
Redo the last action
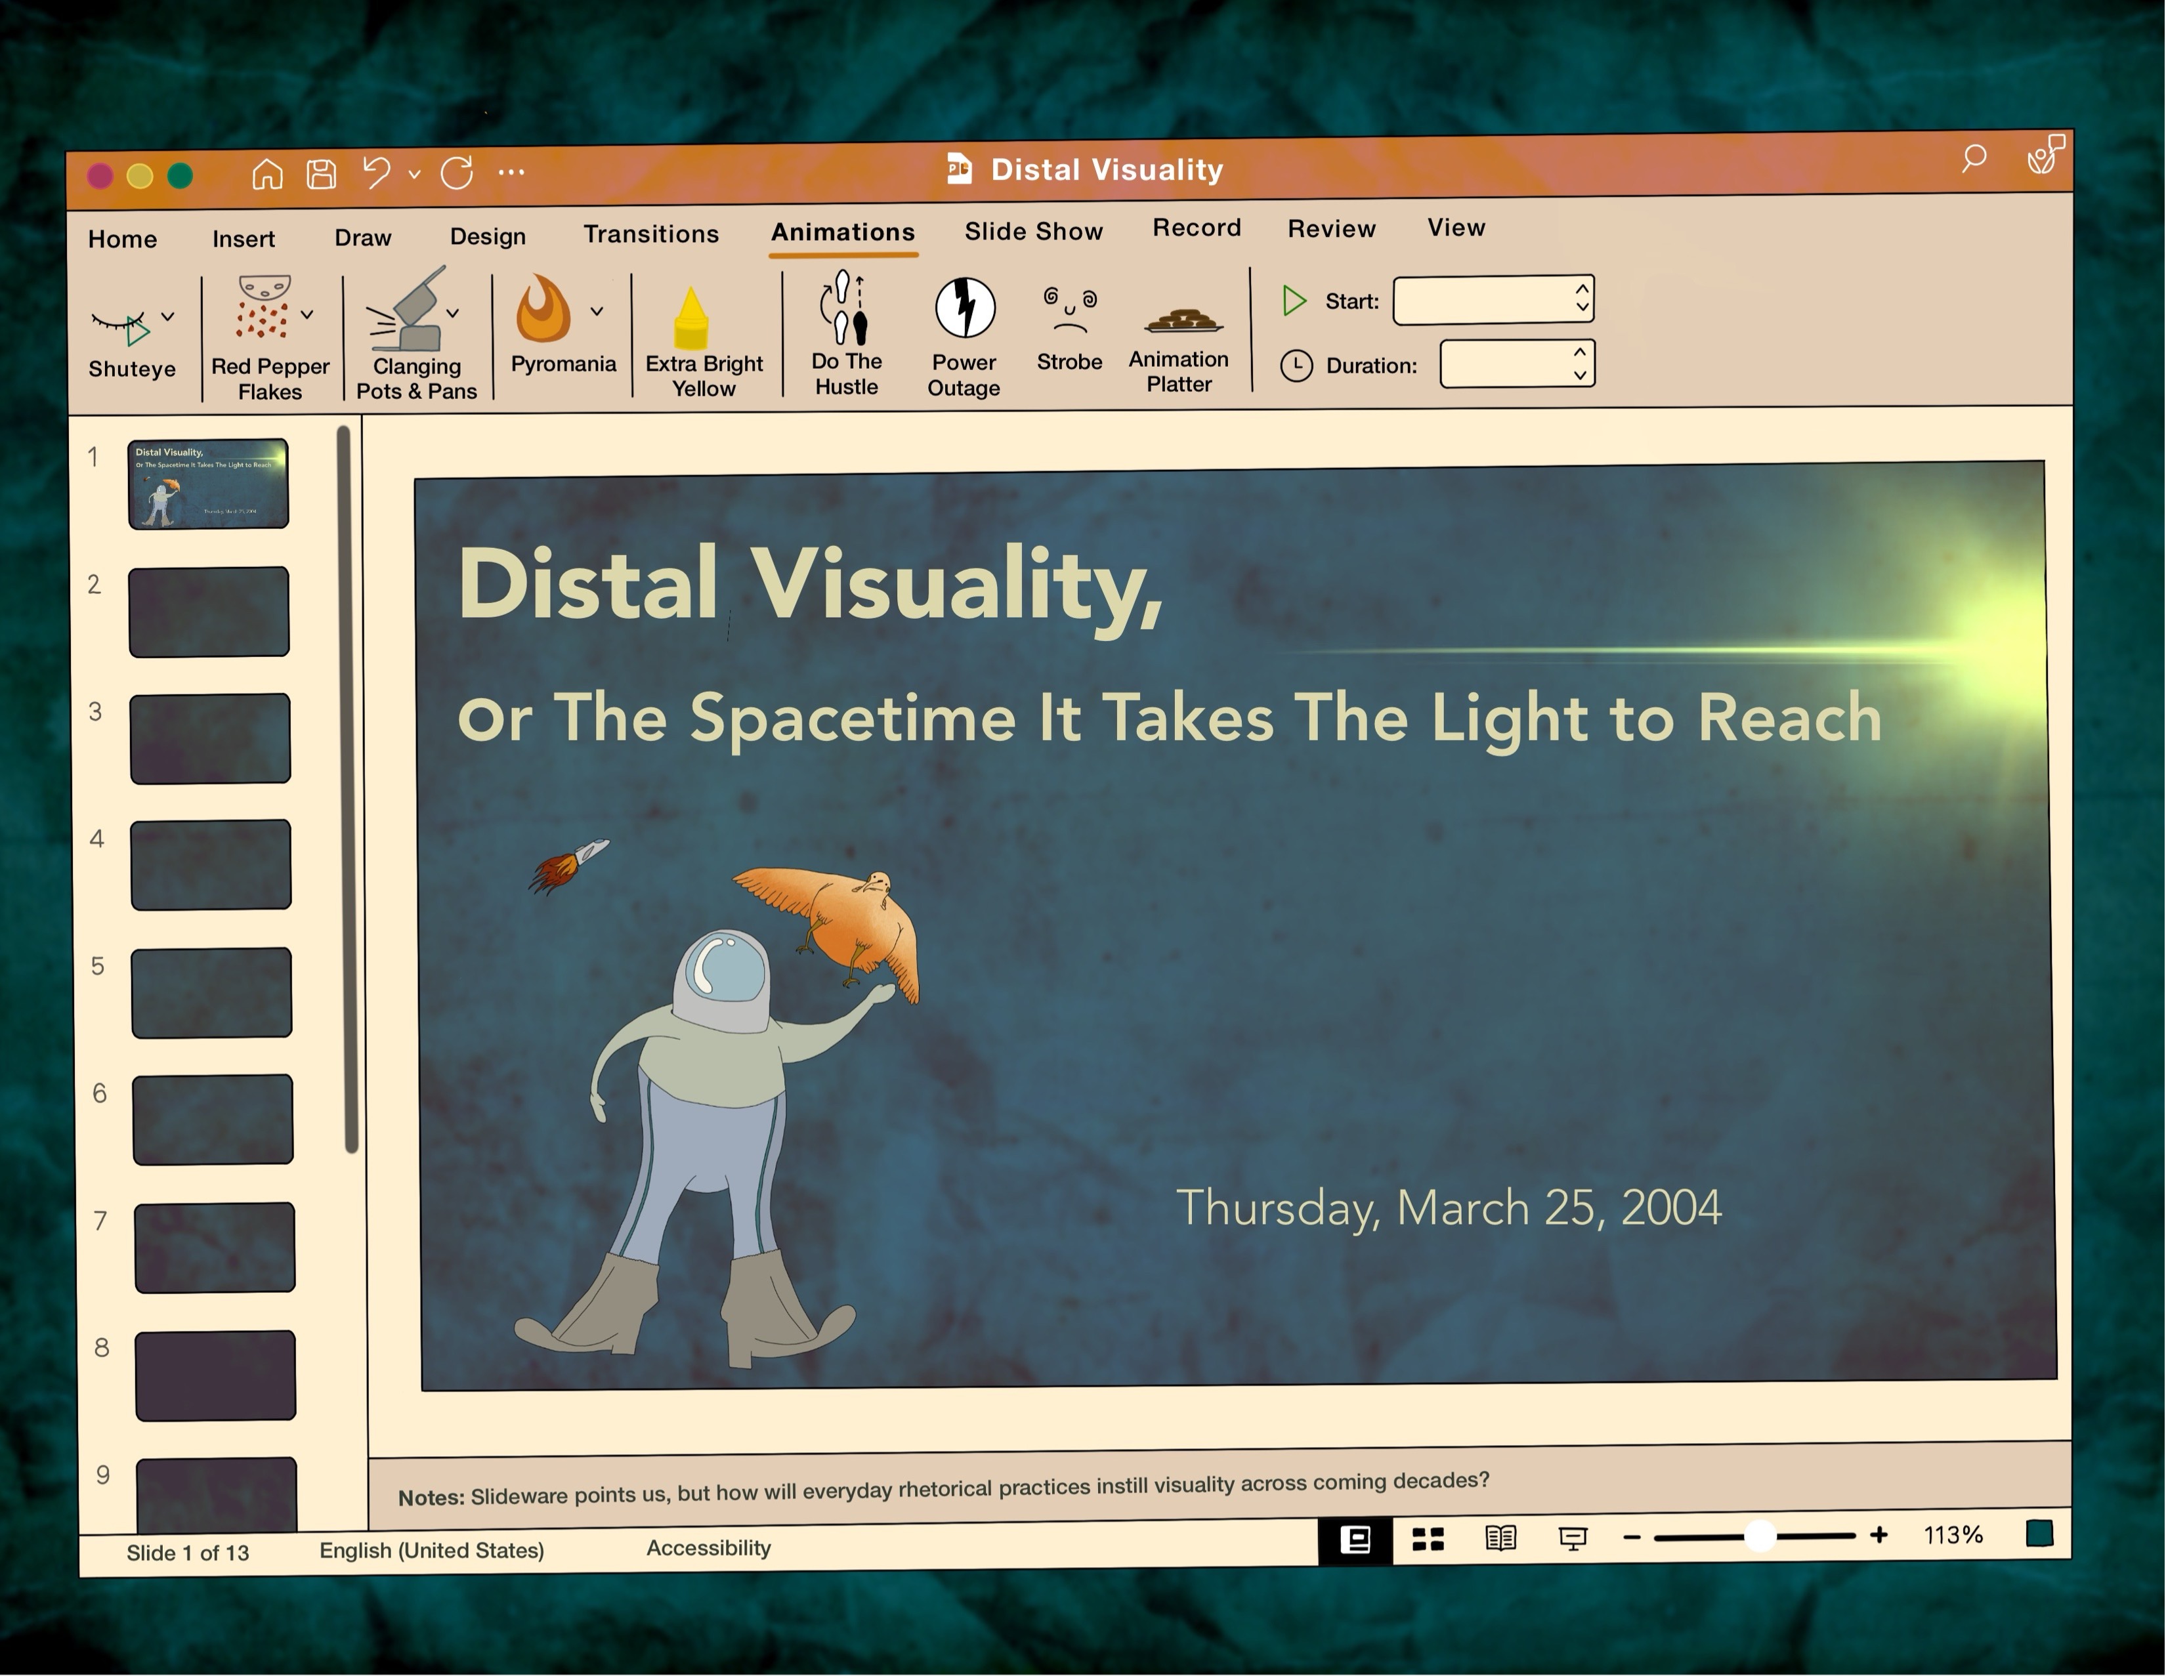point(457,173)
